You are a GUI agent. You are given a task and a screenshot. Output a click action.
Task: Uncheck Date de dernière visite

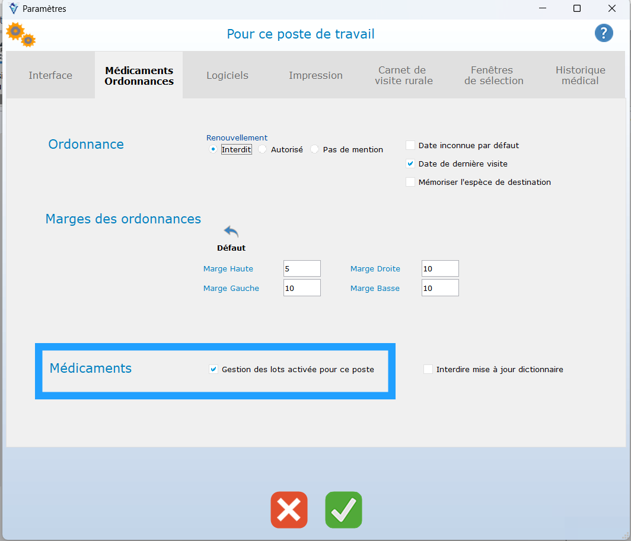coord(410,164)
